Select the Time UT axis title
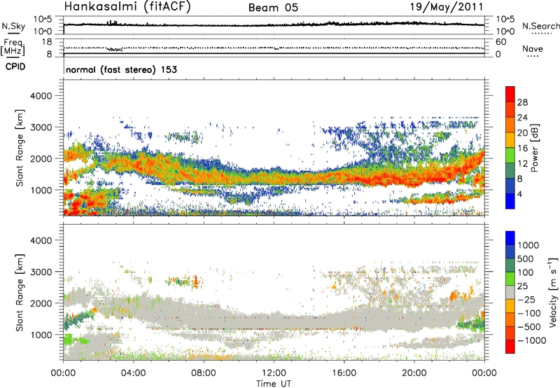 tap(274, 384)
